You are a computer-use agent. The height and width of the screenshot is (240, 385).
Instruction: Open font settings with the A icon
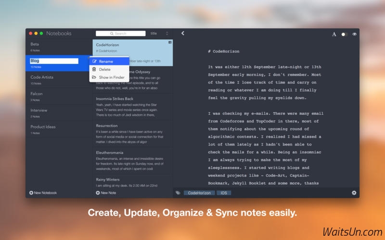334,34
